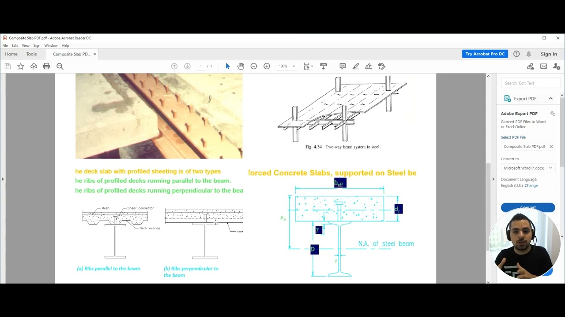Share a link to the file
565x317 pixels.
tap(531, 66)
